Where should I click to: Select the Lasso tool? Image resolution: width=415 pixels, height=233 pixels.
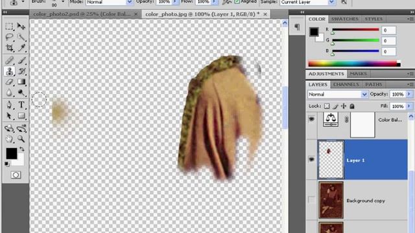[x=9, y=38]
